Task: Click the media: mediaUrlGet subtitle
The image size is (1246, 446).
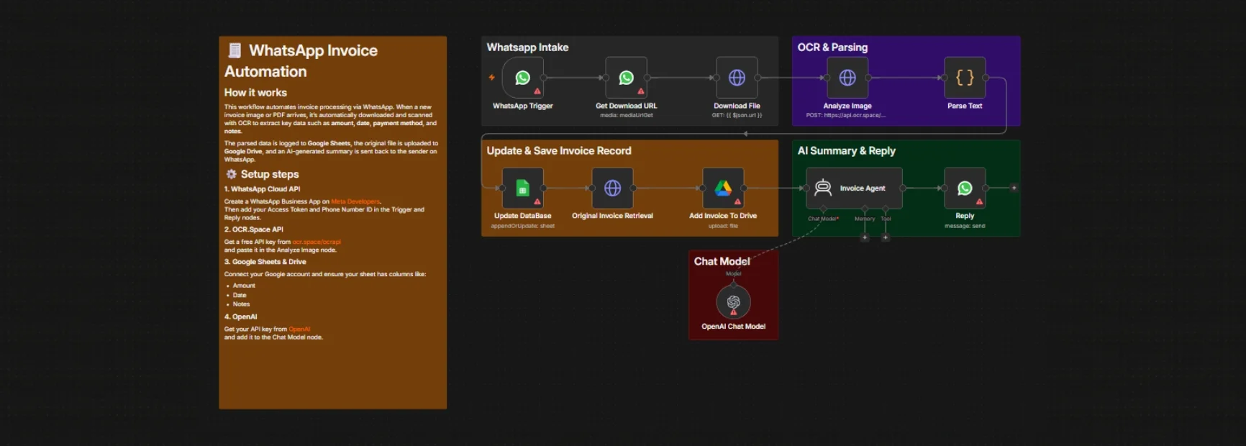Action: (627, 115)
